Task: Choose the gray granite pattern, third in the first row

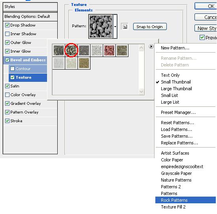Action: click(x=84, y=51)
